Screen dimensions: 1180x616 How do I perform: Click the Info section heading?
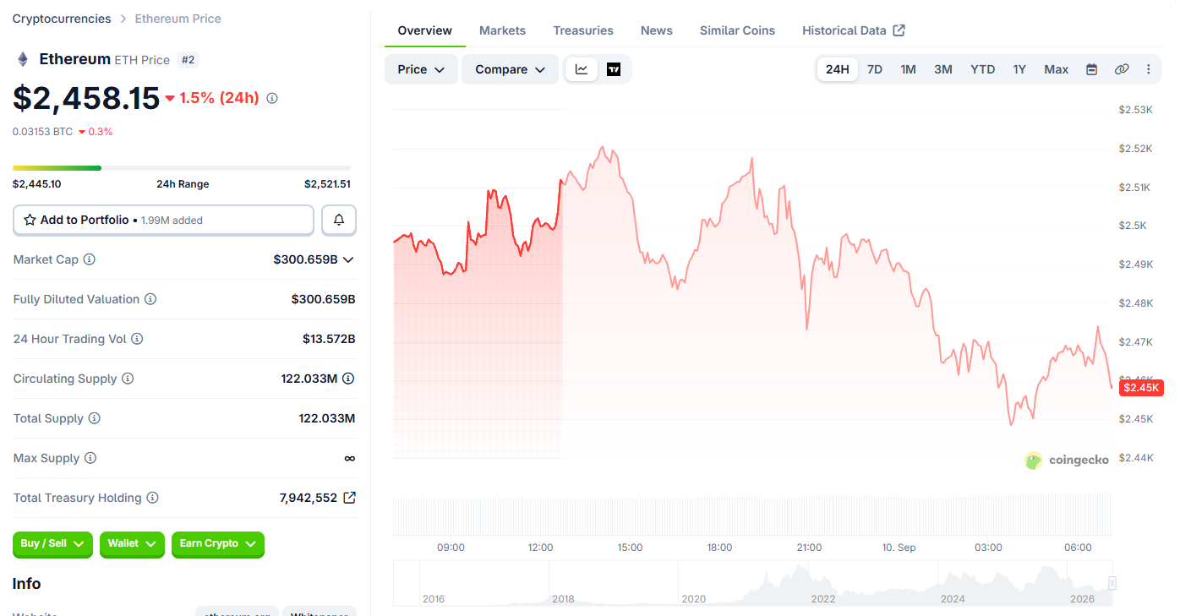(x=27, y=584)
